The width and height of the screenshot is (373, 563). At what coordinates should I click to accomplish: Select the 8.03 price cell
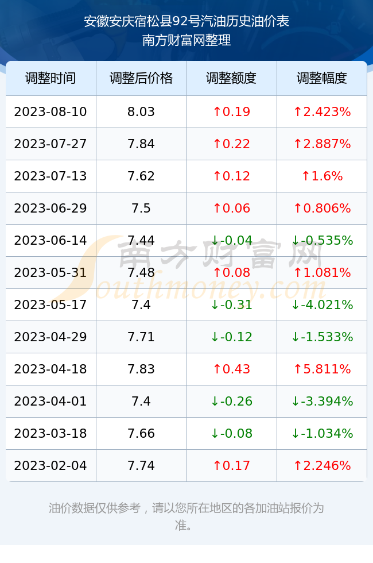tap(141, 111)
